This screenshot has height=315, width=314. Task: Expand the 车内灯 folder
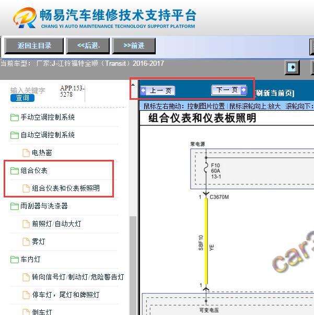point(30,259)
